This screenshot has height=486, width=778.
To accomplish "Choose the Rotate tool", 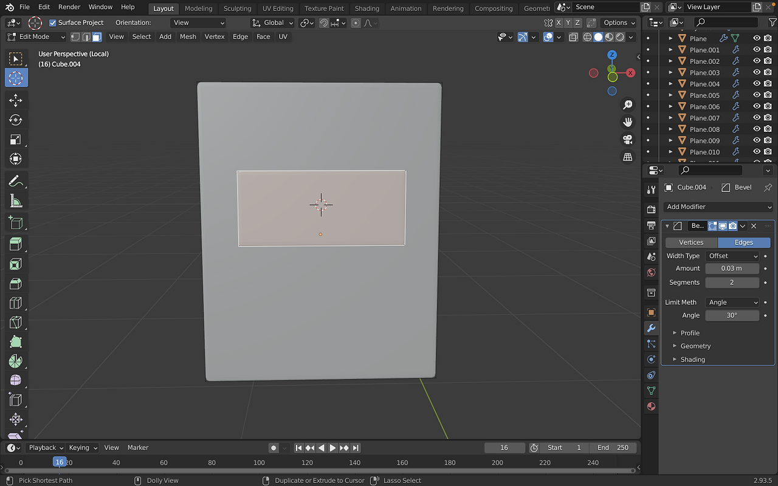I will point(16,120).
